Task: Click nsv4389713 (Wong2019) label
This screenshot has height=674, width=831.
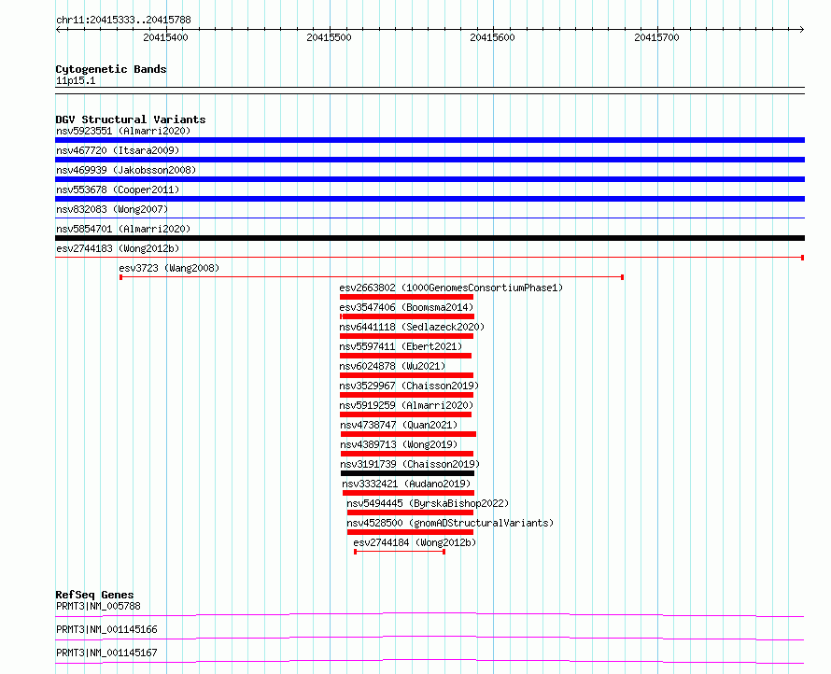Action: [399, 444]
